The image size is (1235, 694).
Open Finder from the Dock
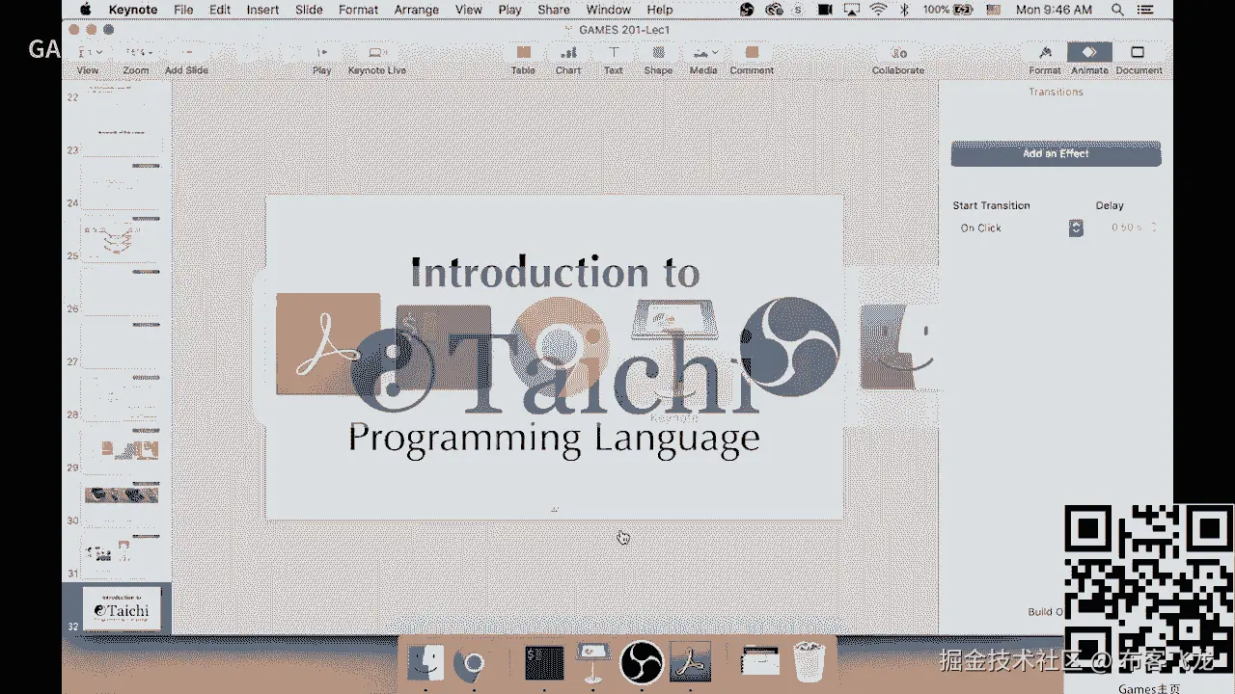[x=425, y=663]
